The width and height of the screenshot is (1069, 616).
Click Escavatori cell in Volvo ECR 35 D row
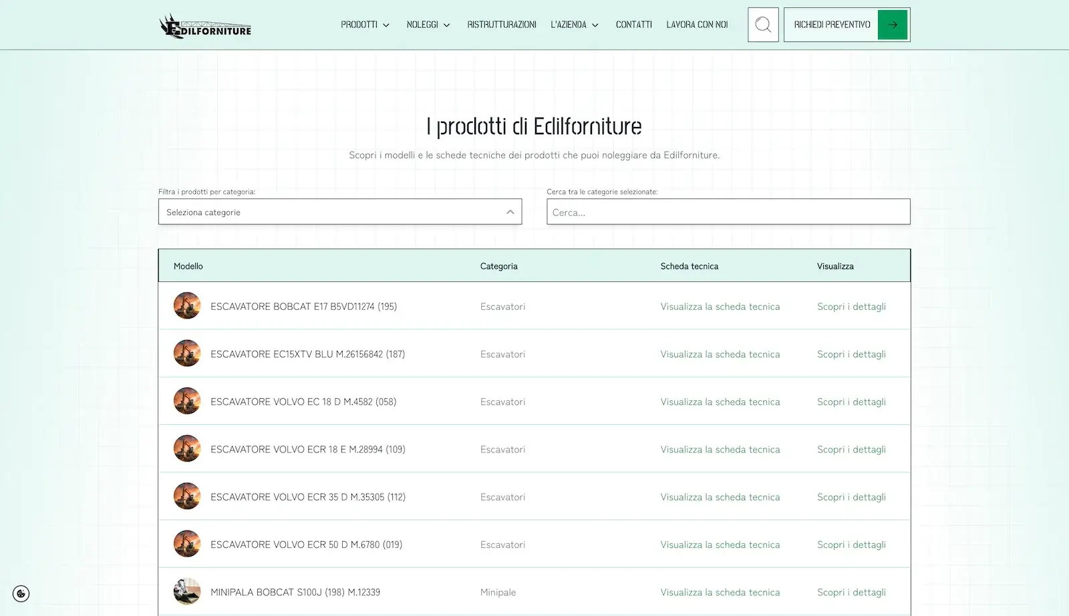502,497
